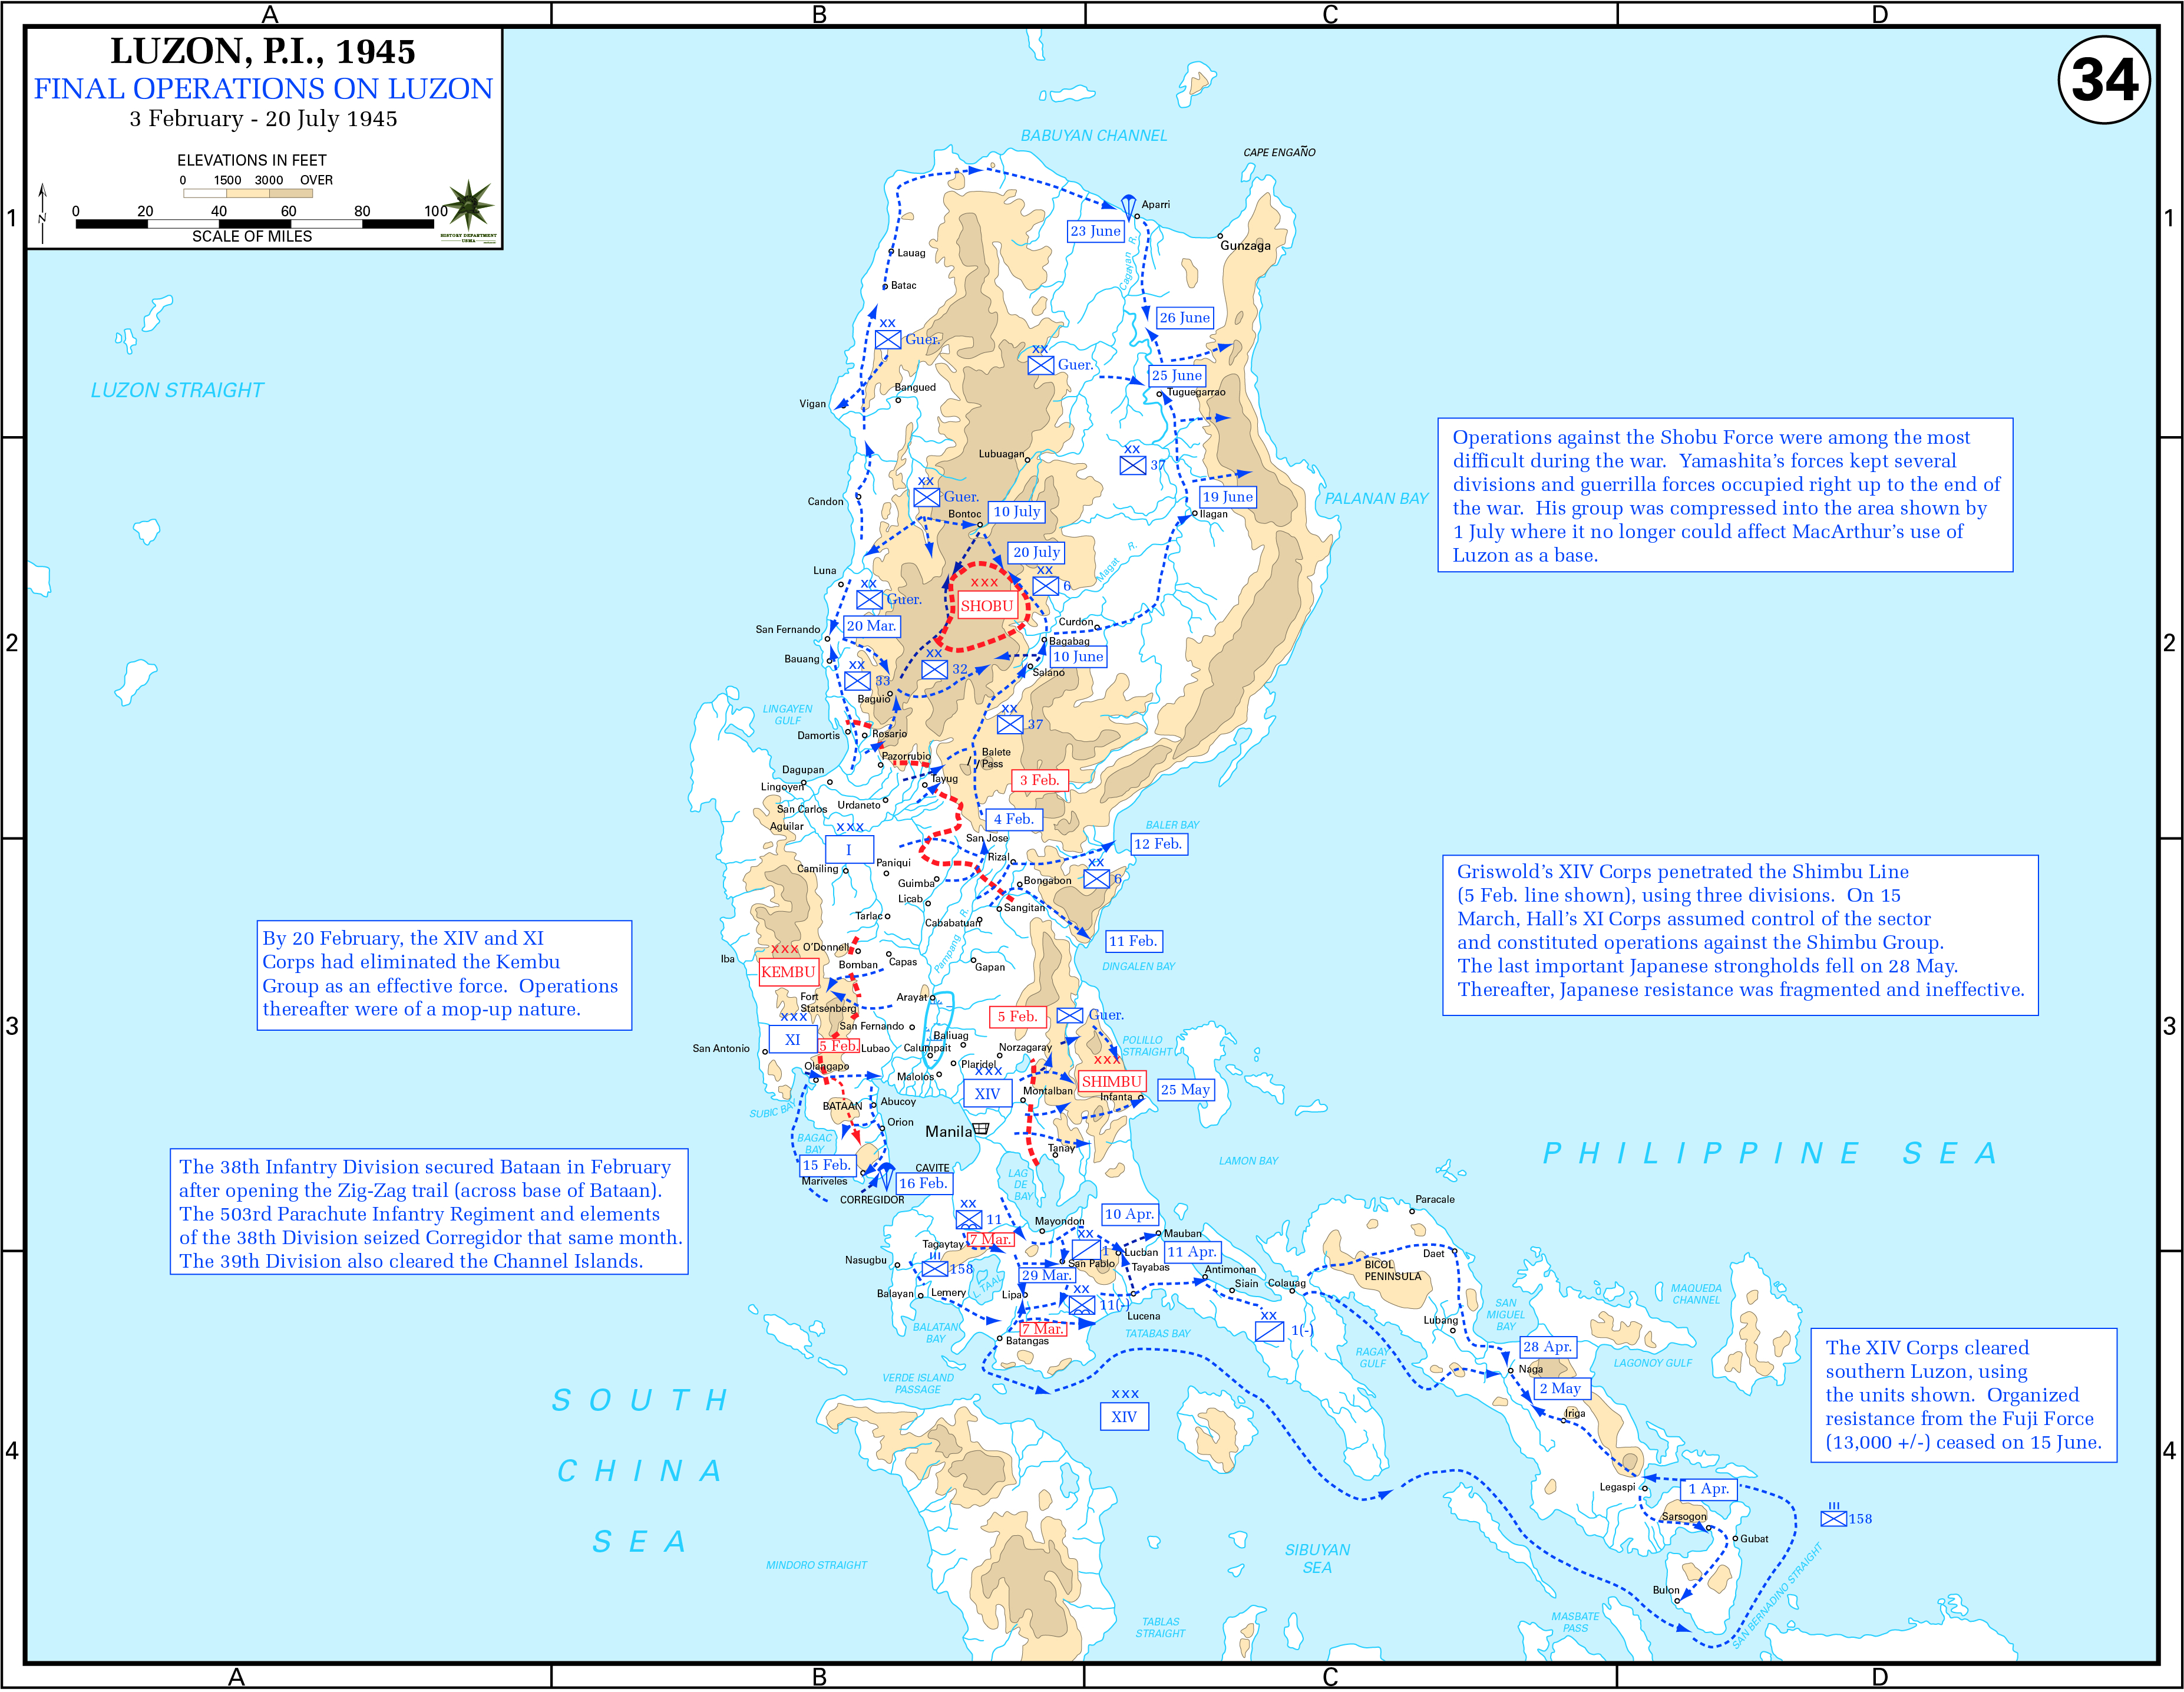Click the I Corps unit box
The width and height of the screenshot is (2184, 1692).
coord(849,850)
